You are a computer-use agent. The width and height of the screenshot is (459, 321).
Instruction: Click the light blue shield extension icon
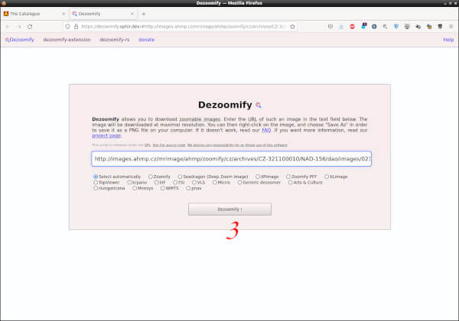[396, 27]
